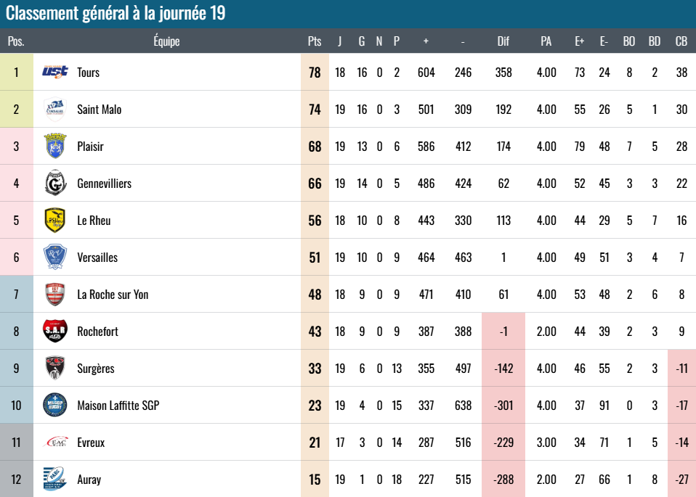
Task: Click the Versailles blue crest icon
Action: click(55, 257)
